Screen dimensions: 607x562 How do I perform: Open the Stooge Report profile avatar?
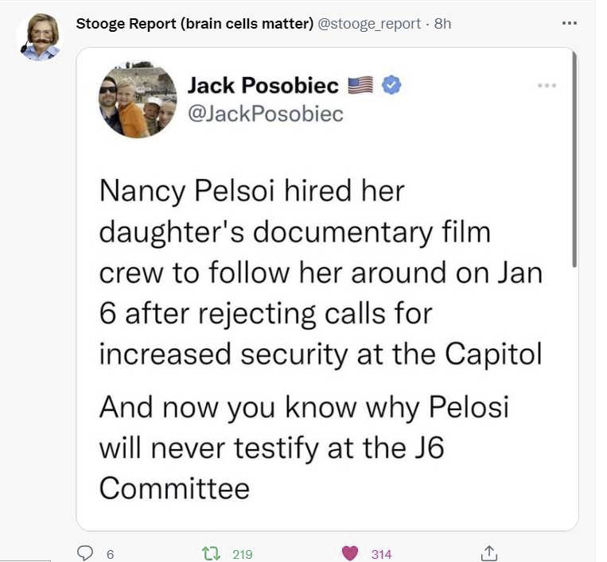38,37
